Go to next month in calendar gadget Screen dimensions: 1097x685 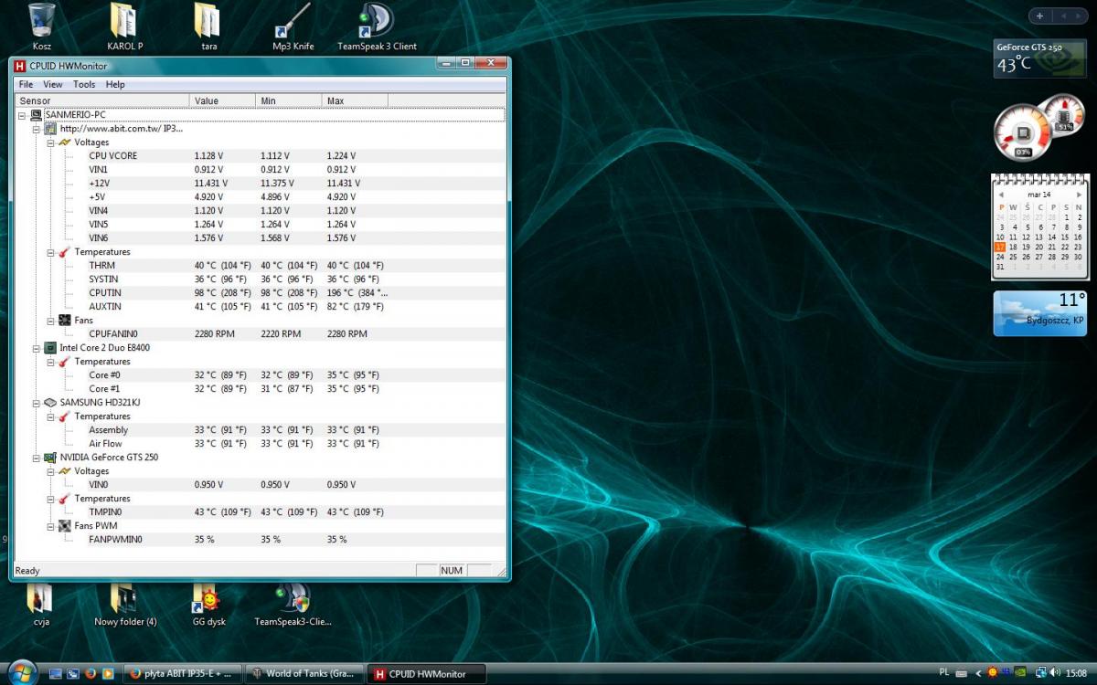1079,195
